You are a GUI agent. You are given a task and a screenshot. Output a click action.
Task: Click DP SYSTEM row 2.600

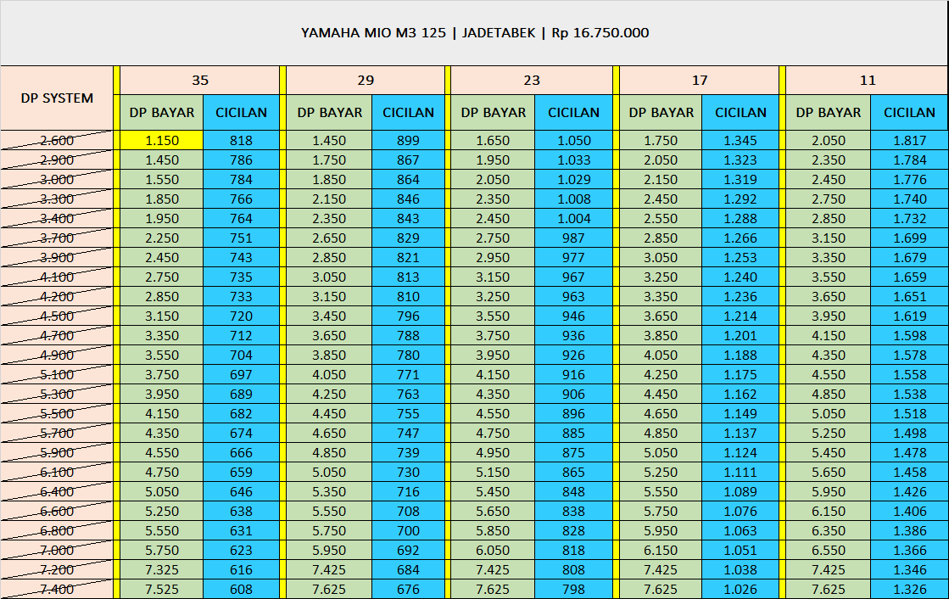57,141
